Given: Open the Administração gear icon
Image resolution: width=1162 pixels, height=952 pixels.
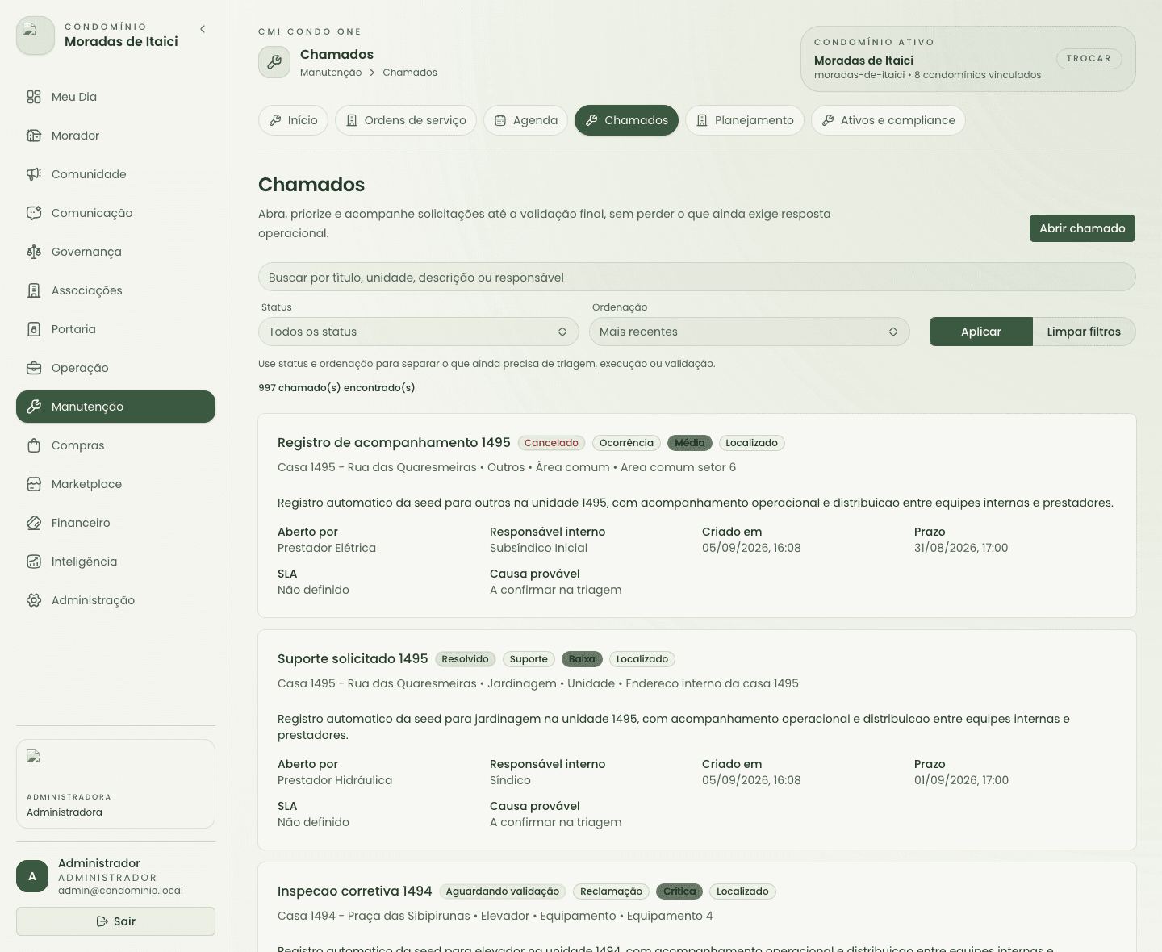Looking at the screenshot, I should 34,600.
